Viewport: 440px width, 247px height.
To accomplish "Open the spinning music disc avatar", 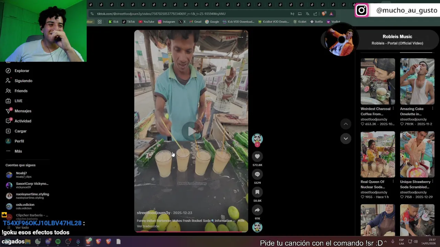I will (257, 227).
